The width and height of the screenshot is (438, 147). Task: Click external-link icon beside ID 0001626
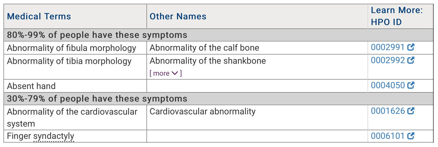(411, 111)
